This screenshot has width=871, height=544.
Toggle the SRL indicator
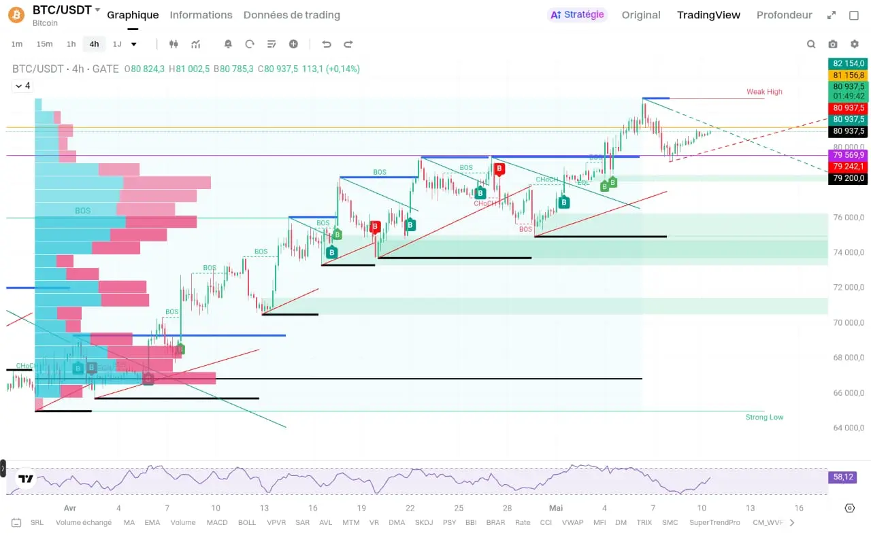pyautogui.click(x=37, y=523)
